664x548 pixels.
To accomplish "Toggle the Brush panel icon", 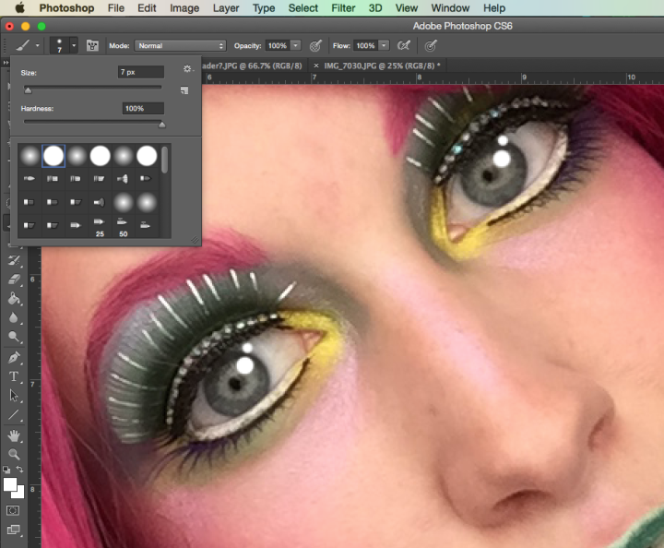I will click(92, 45).
